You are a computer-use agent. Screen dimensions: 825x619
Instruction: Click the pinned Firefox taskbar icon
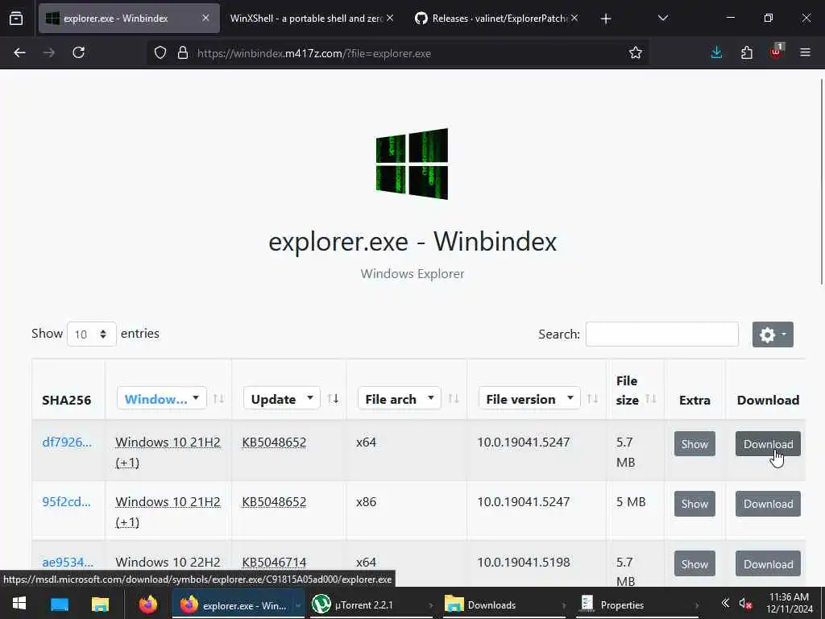148,604
